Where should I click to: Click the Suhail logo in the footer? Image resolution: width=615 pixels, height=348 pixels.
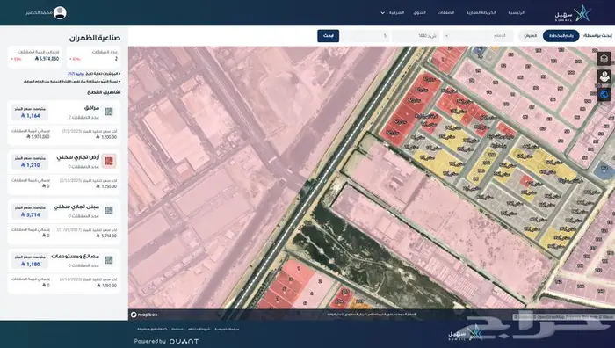click(x=466, y=333)
